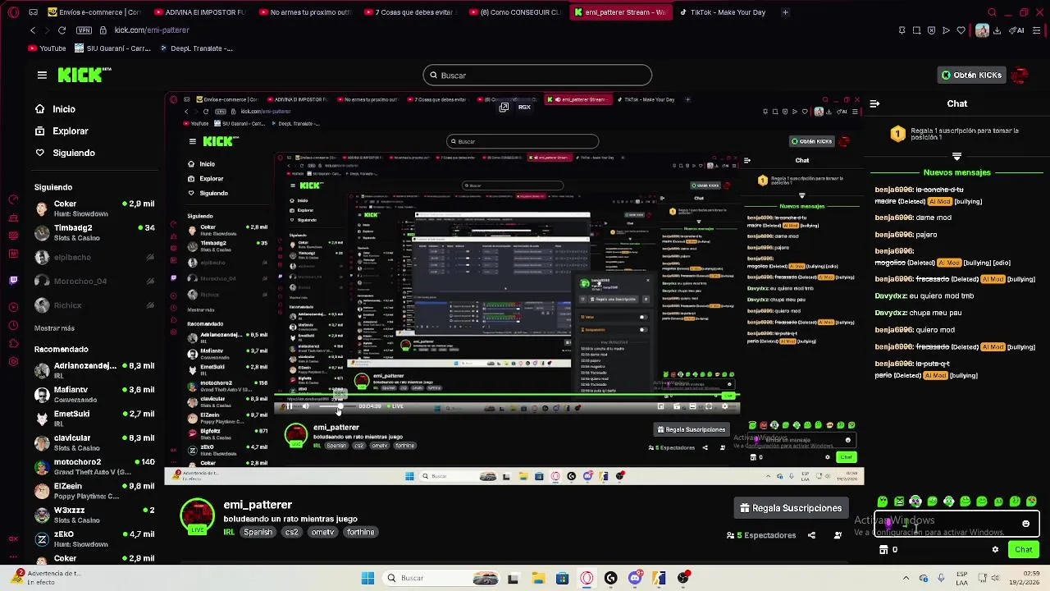The width and height of the screenshot is (1050, 591).
Task: Select the Spanish tag
Action: (258, 532)
